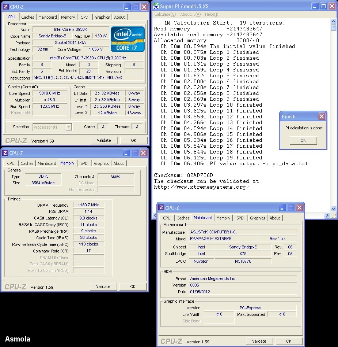Image resolution: width=338 pixels, height=347 pixels.
Task: Click Validate in the Memory CPU-Z window
Action: 103,287
